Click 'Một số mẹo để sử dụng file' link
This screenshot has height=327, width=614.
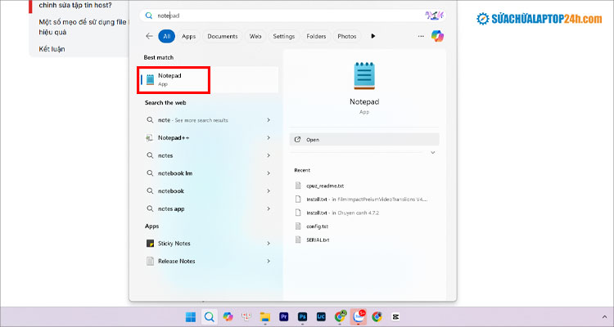[x=82, y=22]
